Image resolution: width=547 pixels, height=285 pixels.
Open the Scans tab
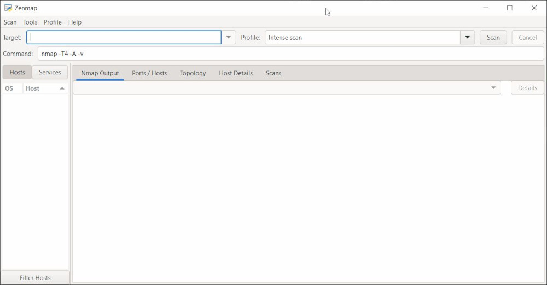(x=273, y=73)
